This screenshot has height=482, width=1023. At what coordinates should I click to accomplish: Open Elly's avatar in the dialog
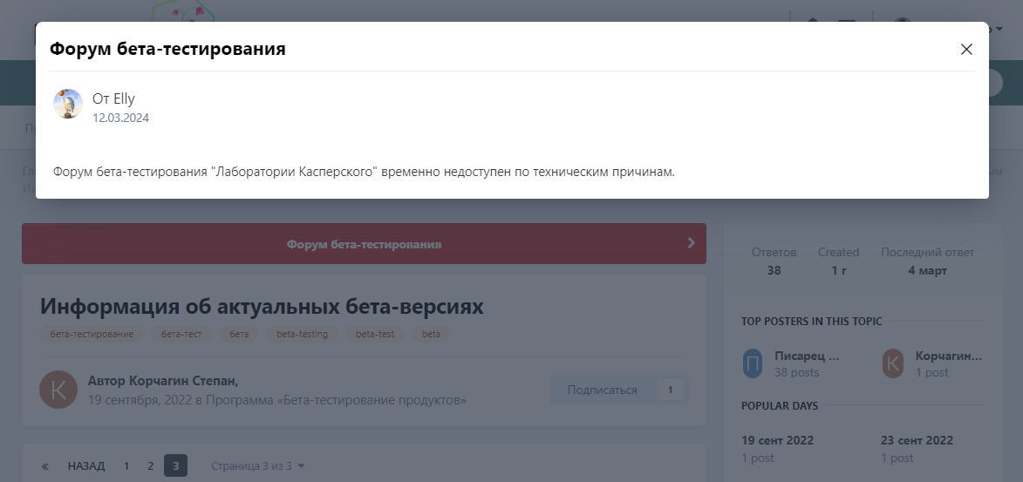pos(68,105)
